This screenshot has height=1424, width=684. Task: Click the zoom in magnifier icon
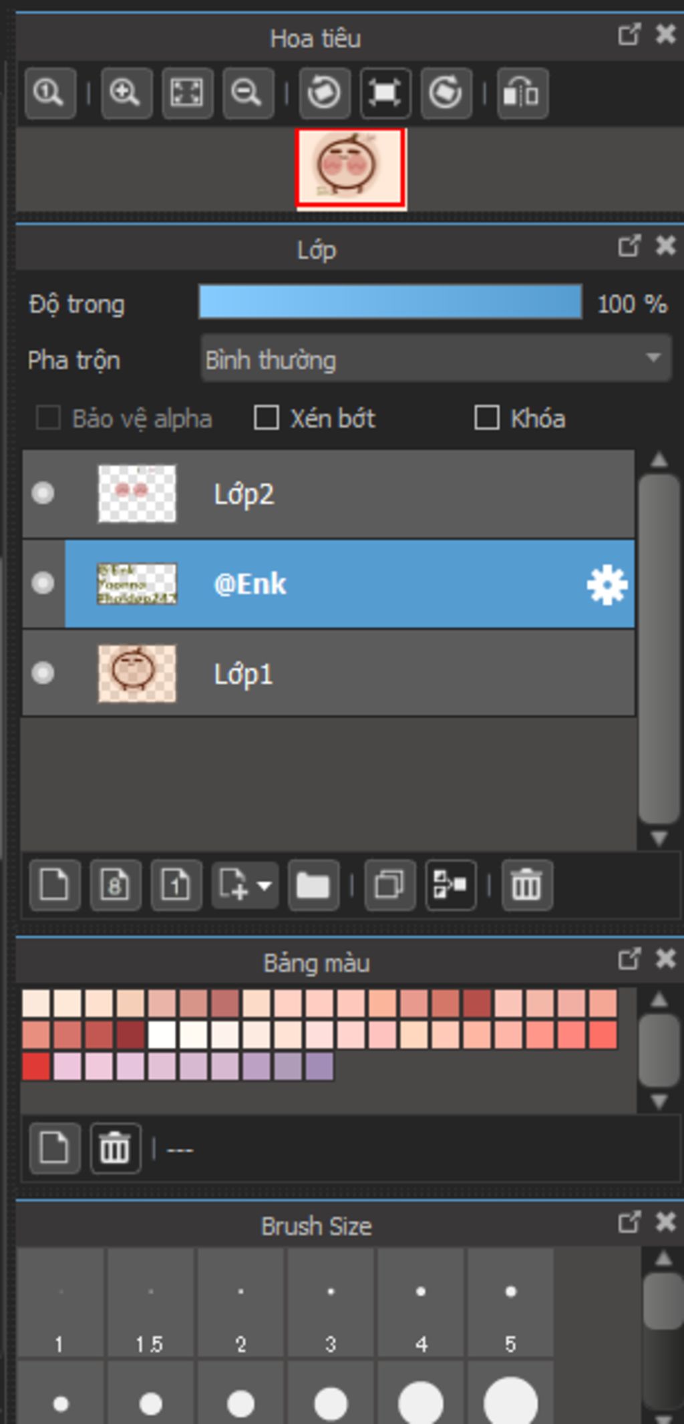[x=126, y=93]
